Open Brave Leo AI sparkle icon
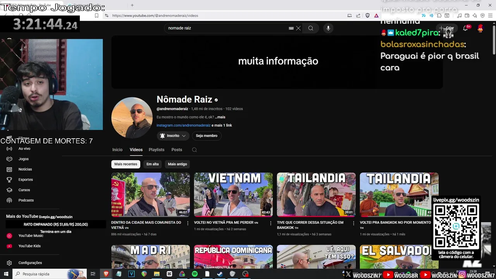Screen dimensions: 496x279 [x=475, y=15]
